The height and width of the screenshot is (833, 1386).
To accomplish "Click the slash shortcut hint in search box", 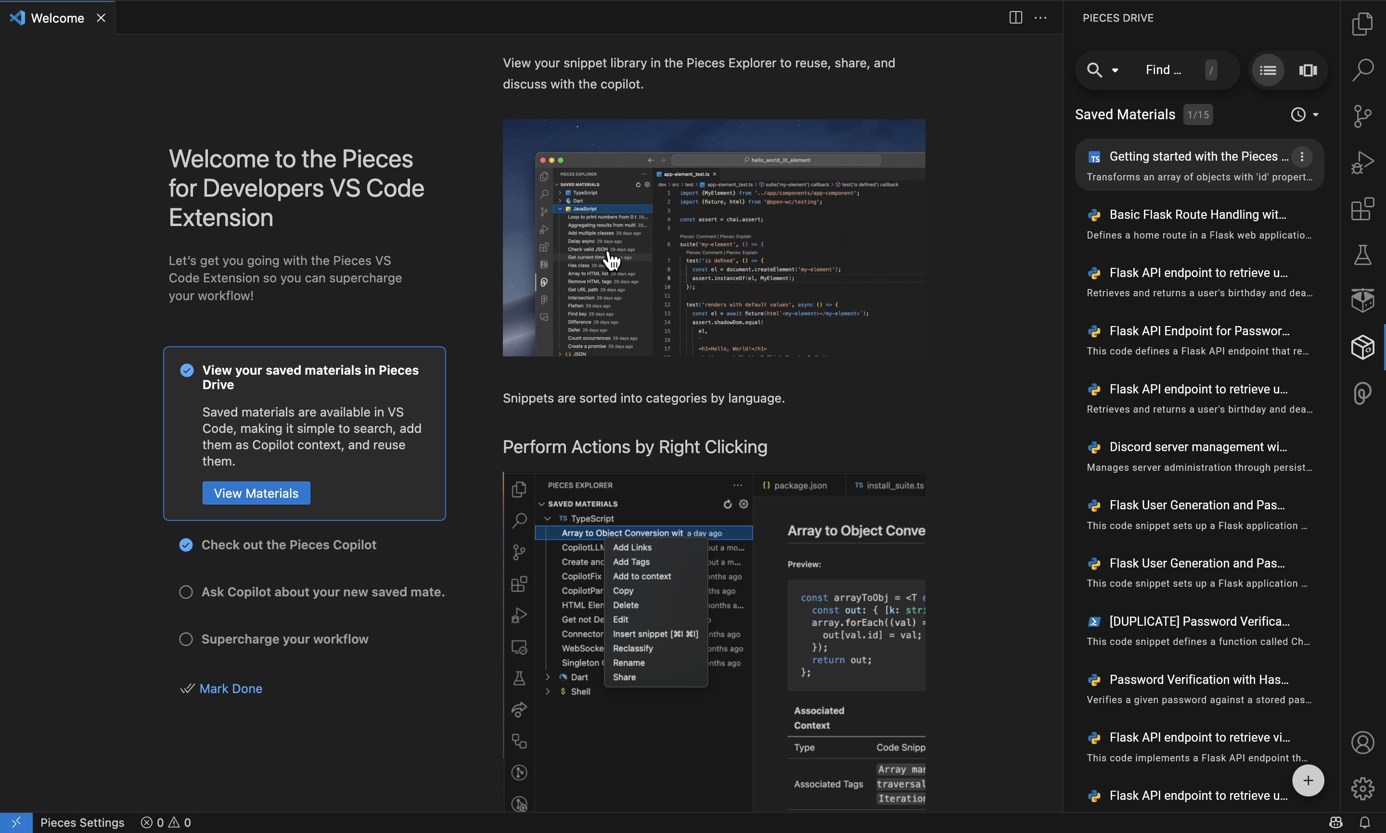I will click(x=1211, y=70).
